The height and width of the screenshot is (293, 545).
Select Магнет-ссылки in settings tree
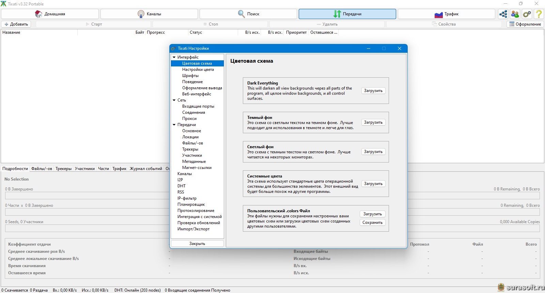coord(197,168)
